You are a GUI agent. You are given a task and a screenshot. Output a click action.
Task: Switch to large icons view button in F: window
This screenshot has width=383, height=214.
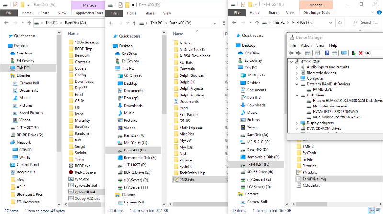(x=378, y=210)
